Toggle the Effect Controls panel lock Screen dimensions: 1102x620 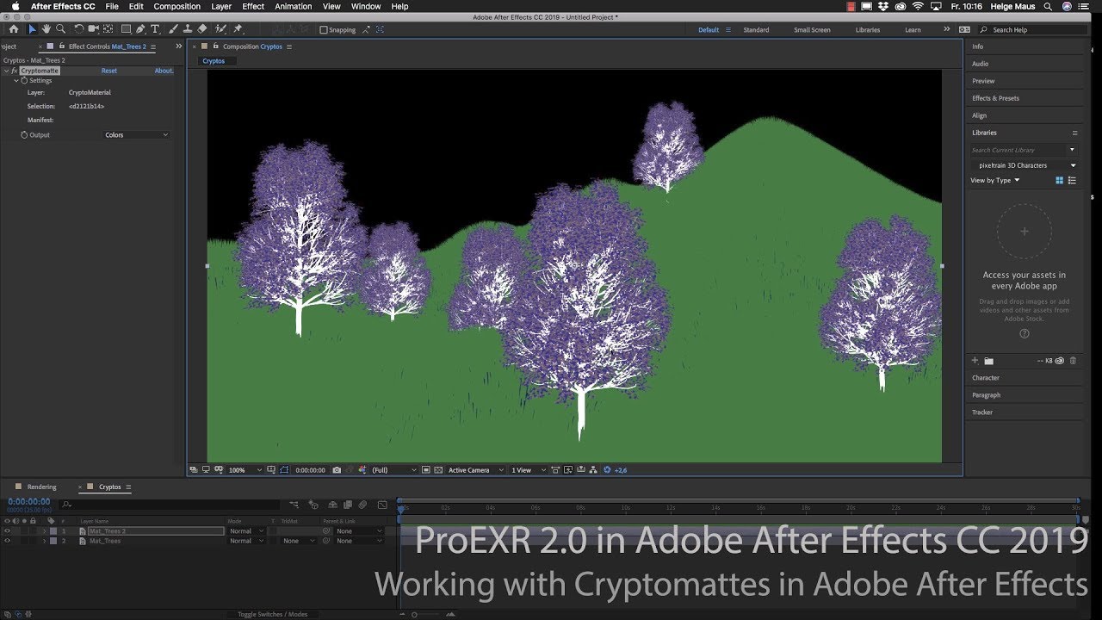tap(62, 46)
